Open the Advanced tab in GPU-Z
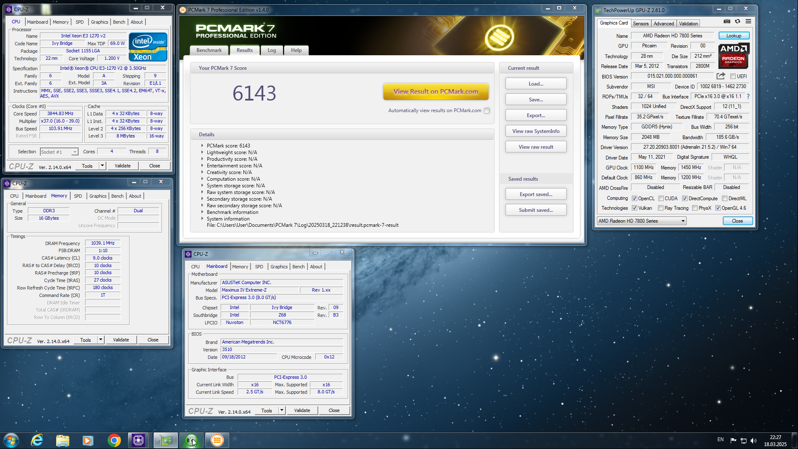The width and height of the screenshot is (798, 449). 663,24
